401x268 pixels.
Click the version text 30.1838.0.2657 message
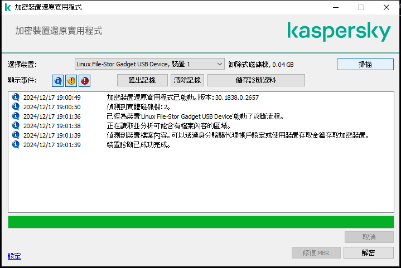pyautogui.click(x=182, y=98)
